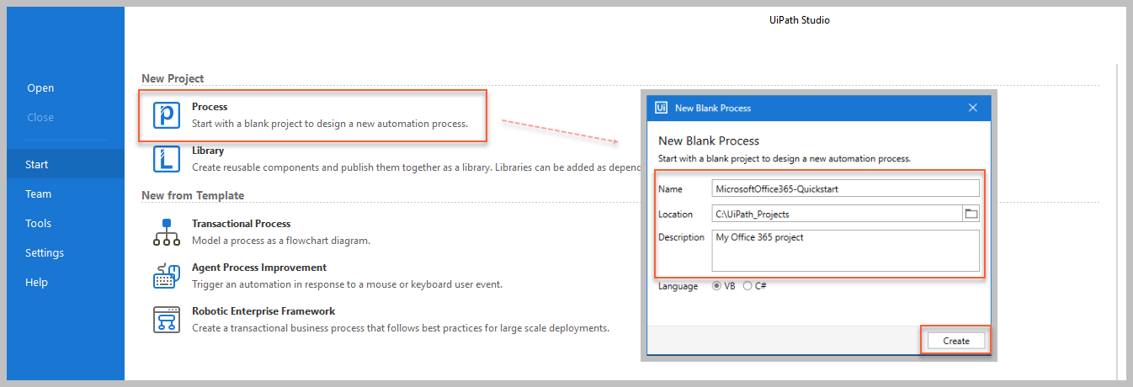Select the Transactional Process template title
This screenshot has width=1133, height=387.
tap(242, 224)
